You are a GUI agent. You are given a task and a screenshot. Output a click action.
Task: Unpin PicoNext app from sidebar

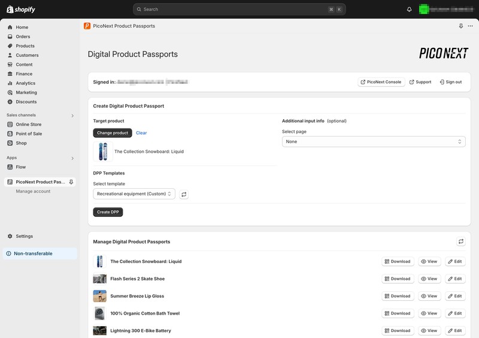[x=71, y=182]
